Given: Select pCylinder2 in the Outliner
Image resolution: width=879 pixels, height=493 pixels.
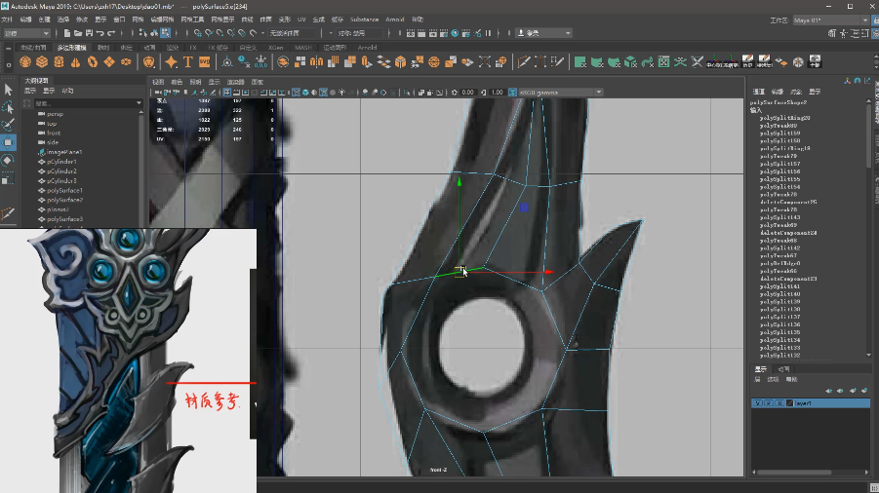Looking at the screenshot, I should [61, 171].
